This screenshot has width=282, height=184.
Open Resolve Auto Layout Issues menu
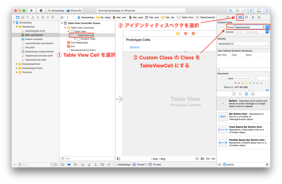(213, 159)
